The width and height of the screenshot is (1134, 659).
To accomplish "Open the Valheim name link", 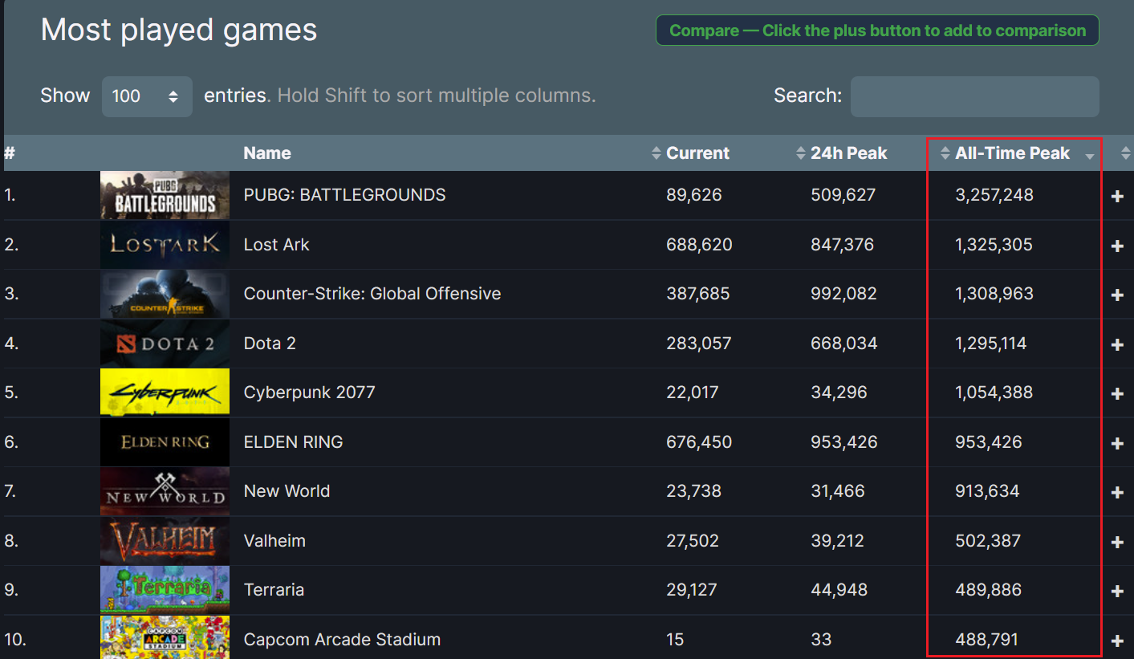I will [274, 541].
